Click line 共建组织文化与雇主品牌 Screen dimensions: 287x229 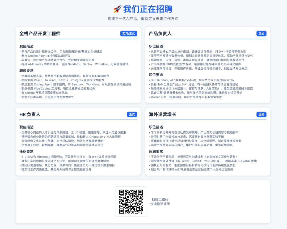point(62,141)
